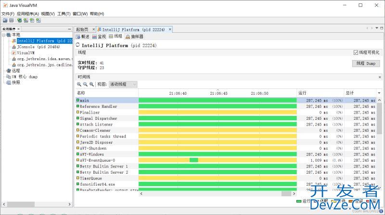Screen dimensions: 385x215
Task: Close the 起始页 tab
Action: (93, 29)
